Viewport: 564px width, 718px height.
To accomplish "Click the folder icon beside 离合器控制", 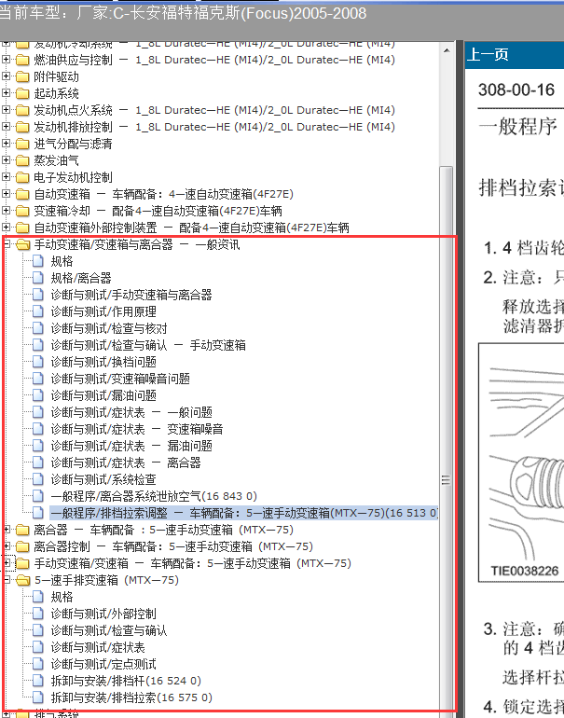I will point(22,546).
